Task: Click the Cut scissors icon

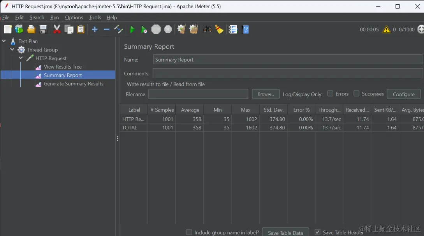Action: pos(57,29)
